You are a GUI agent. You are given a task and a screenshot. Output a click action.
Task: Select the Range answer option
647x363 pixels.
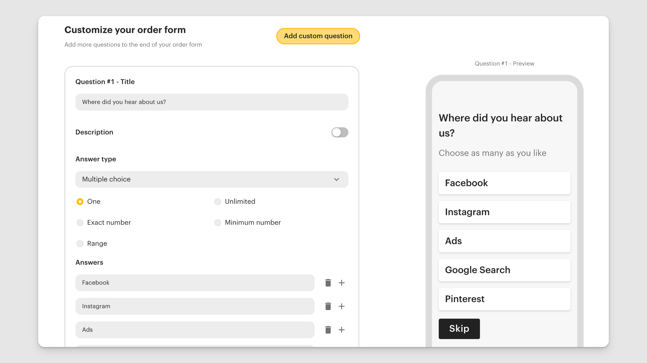coord(80,243)
